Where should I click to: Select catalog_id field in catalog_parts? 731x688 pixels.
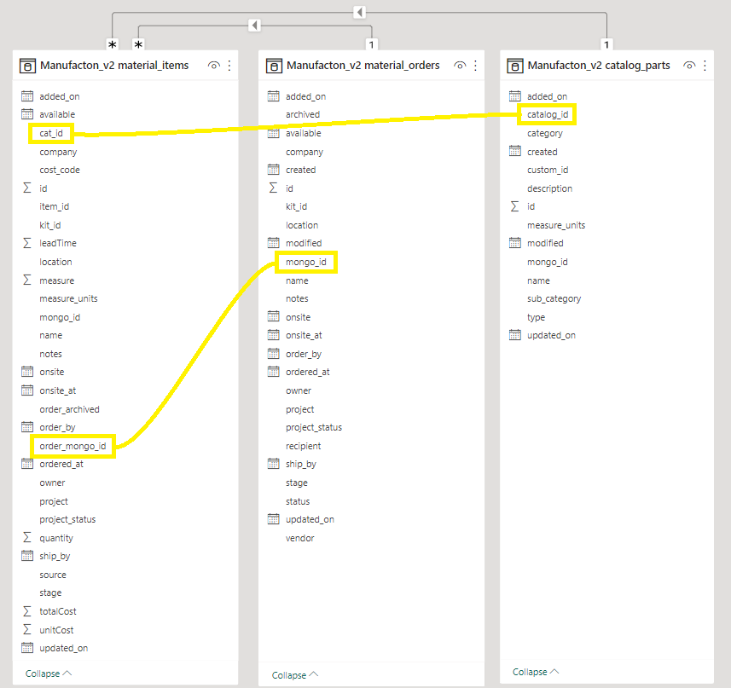[x=548, y=114]
